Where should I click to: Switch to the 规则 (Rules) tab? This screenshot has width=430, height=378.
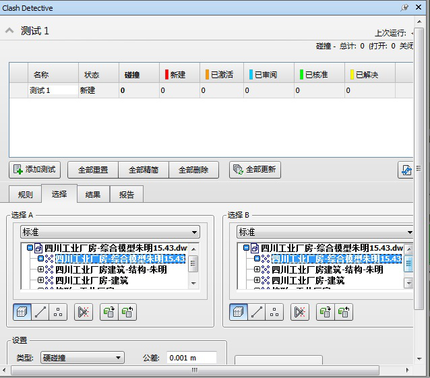click(25, 194)
